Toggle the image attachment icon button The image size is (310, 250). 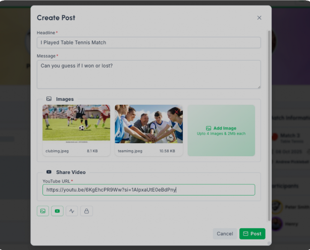[x=43, y=211]
